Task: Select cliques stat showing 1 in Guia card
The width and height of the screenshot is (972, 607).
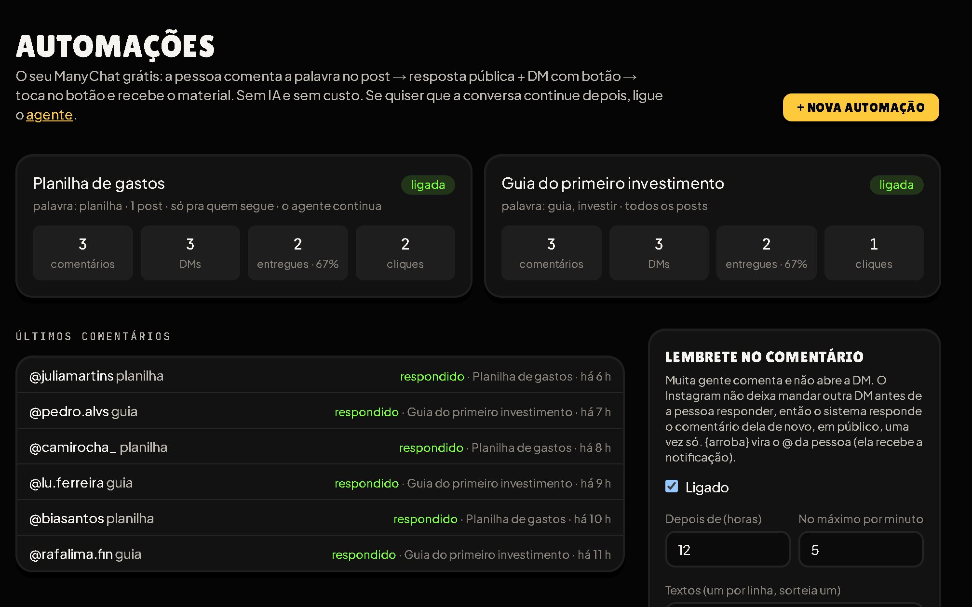Action: [874, 253]
